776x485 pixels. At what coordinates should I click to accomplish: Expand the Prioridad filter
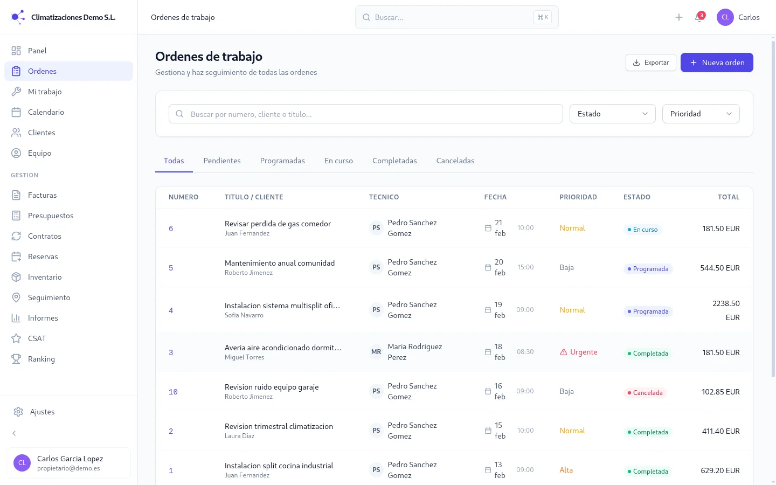point(701,114)
